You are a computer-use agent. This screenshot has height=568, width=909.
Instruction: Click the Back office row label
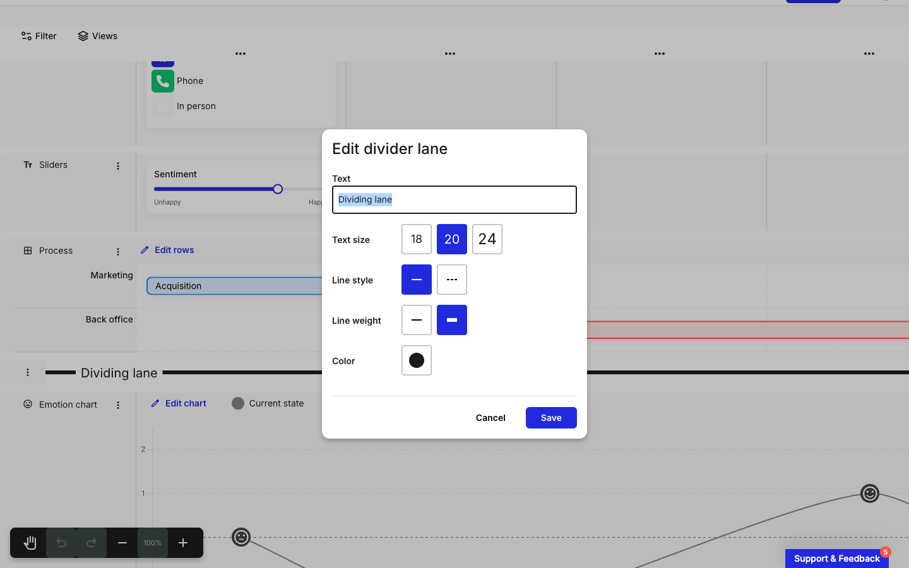[x=109, y=319]
